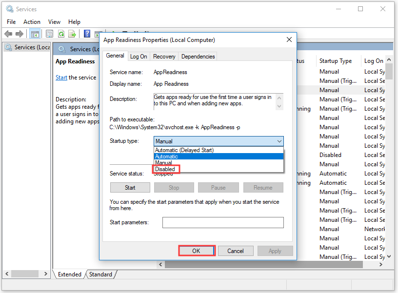Choose Manual in startup type list

click(x=219, y=163)
